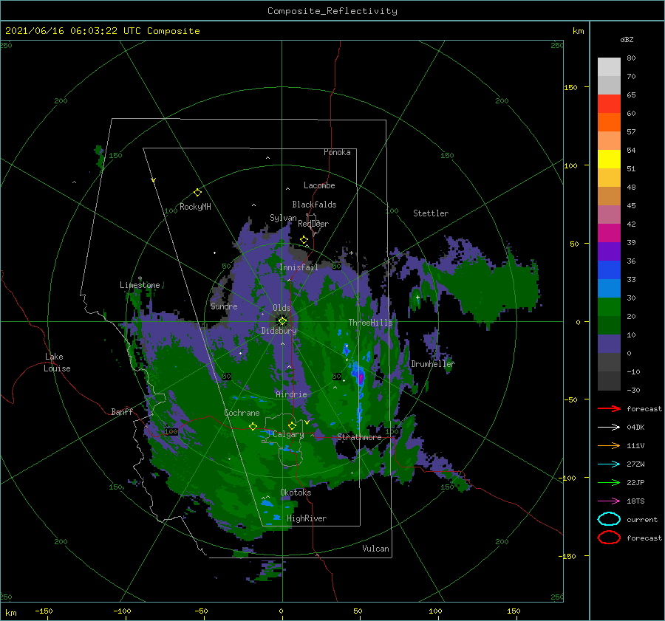
Task: Click the Airdrie city label
Action: (291, 394)
